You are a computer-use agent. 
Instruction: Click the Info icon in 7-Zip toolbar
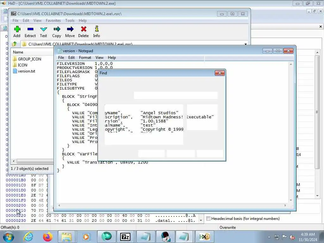point(97,31)
